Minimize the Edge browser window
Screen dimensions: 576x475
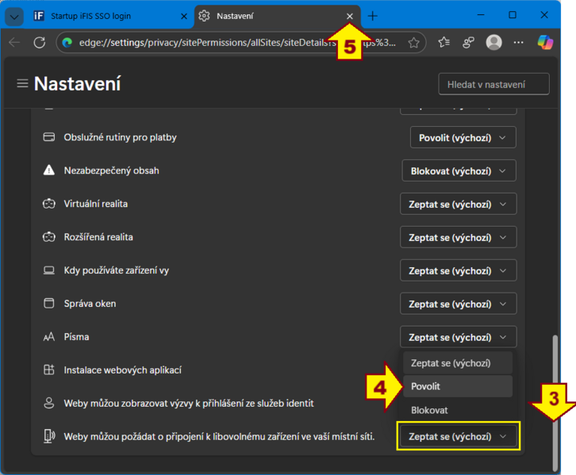pos(481,15)
